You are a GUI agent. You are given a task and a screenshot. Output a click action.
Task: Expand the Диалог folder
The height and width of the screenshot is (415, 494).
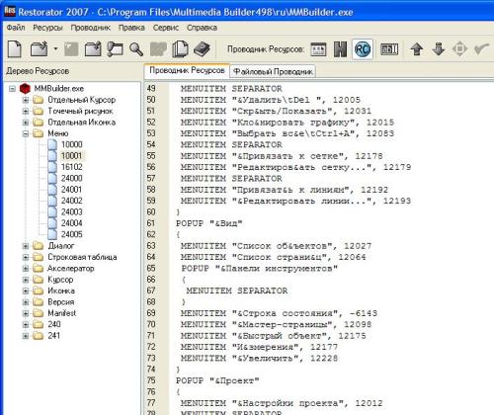tap(26, 246)
